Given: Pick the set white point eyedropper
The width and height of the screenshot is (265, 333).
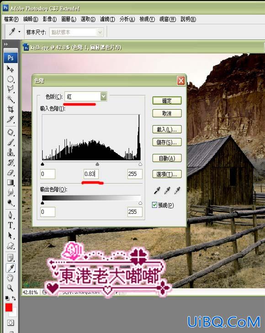Looking at the screenshot, I should pos(177,190).
